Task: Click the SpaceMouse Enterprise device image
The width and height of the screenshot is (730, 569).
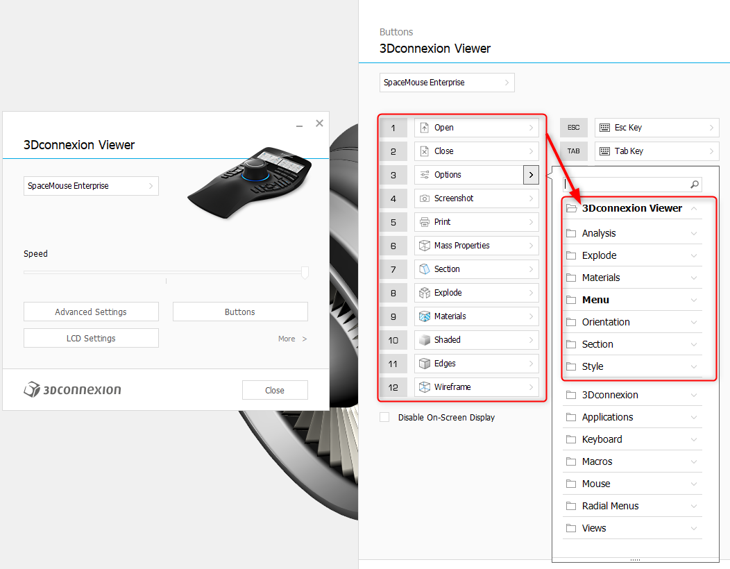Action: point(250,182)
